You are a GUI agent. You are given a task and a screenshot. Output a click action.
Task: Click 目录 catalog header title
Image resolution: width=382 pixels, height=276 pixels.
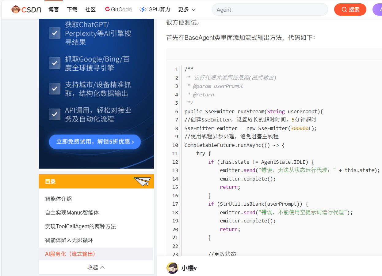point(50,181)
